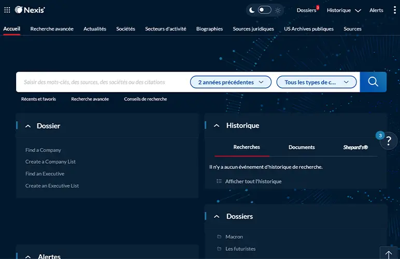
Task: Open Alerts in the header
Action: [376, 10]
